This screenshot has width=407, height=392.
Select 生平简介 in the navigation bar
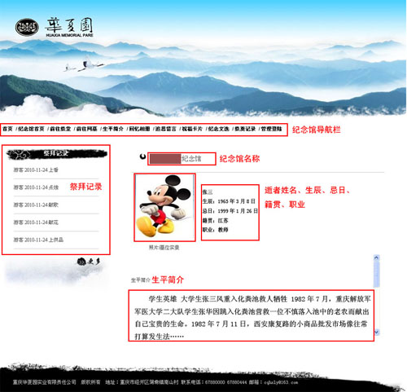[x=113, y=129]
